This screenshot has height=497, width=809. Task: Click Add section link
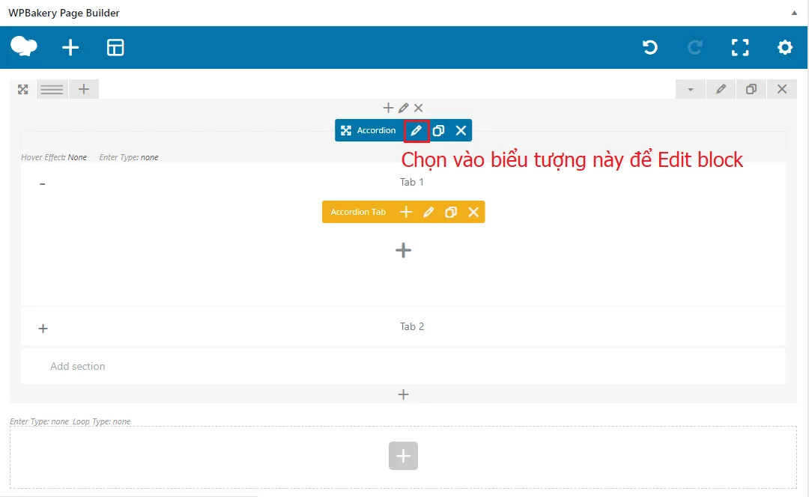[x=78, y=366]
